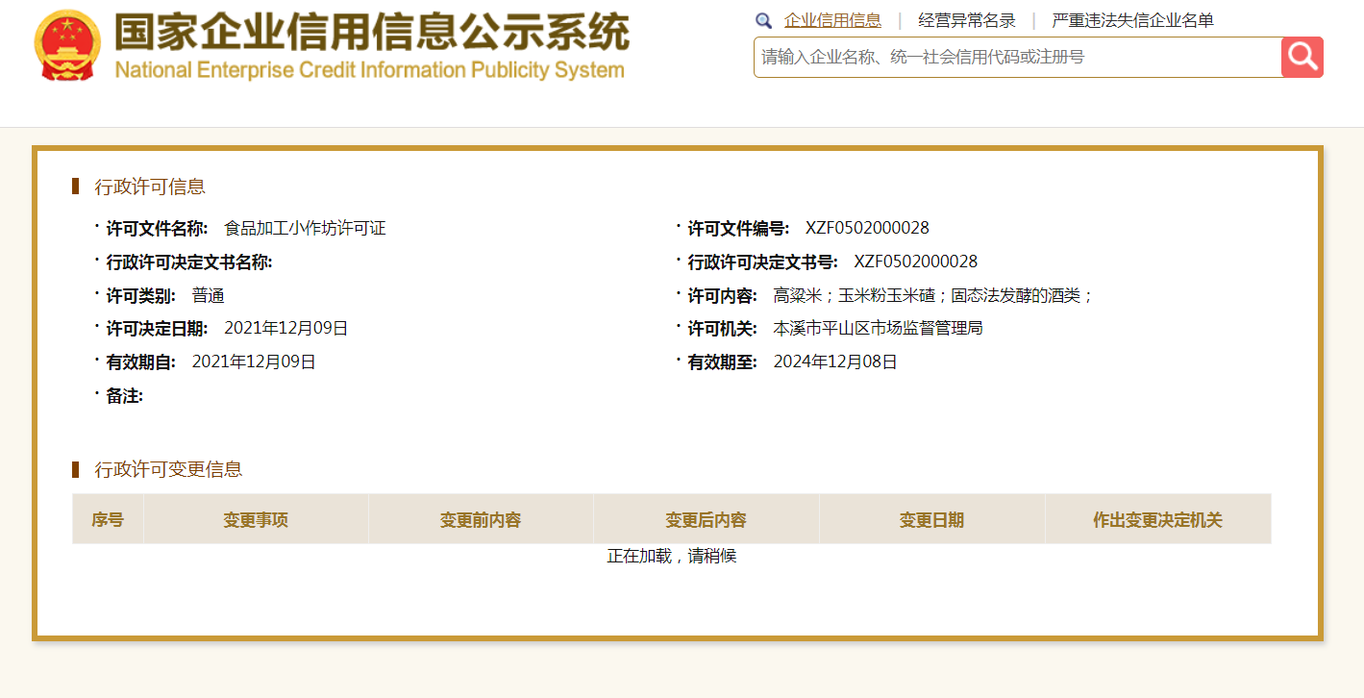Click the 序号 column header
The image size is (1364, 698).
108,519
